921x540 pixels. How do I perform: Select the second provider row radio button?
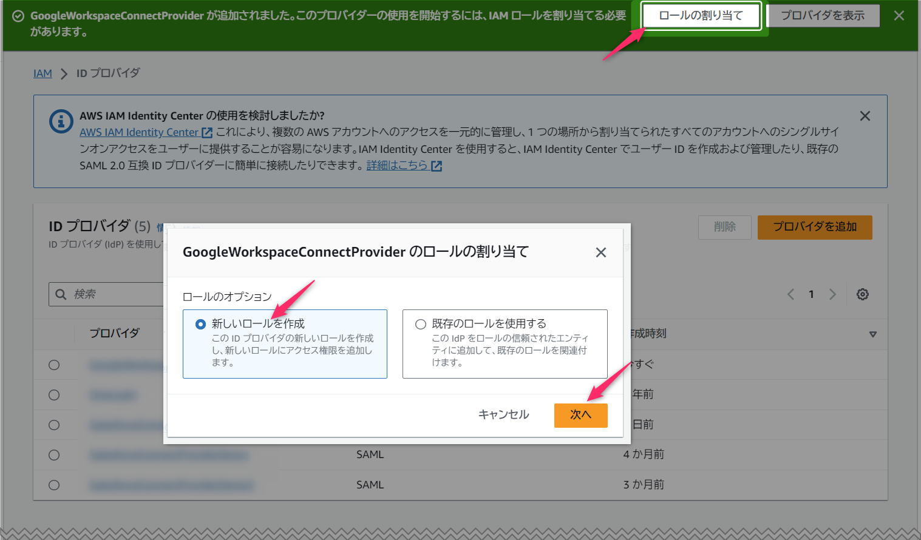click(54, 395)
